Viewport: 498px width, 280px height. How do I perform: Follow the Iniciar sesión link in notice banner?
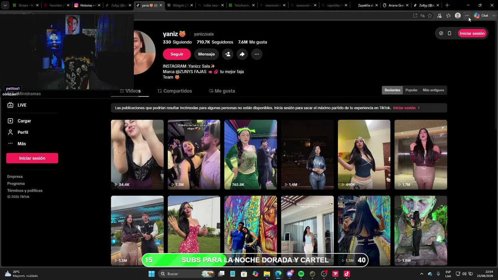406,108
